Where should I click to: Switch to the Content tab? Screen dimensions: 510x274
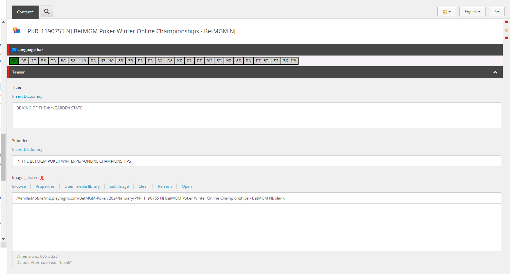(x=25, y=12)
